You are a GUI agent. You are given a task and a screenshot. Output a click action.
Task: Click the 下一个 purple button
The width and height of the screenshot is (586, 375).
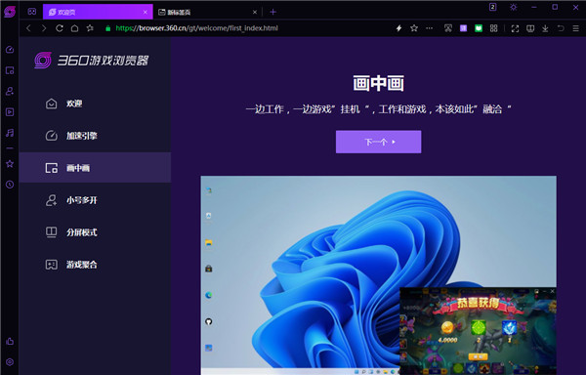pyautogui.click(x=378, y=142)
